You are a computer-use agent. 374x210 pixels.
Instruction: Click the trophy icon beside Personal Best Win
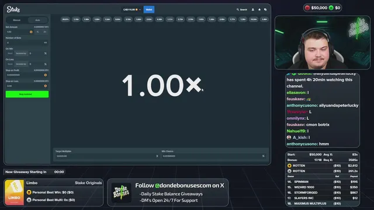point(29,192)
